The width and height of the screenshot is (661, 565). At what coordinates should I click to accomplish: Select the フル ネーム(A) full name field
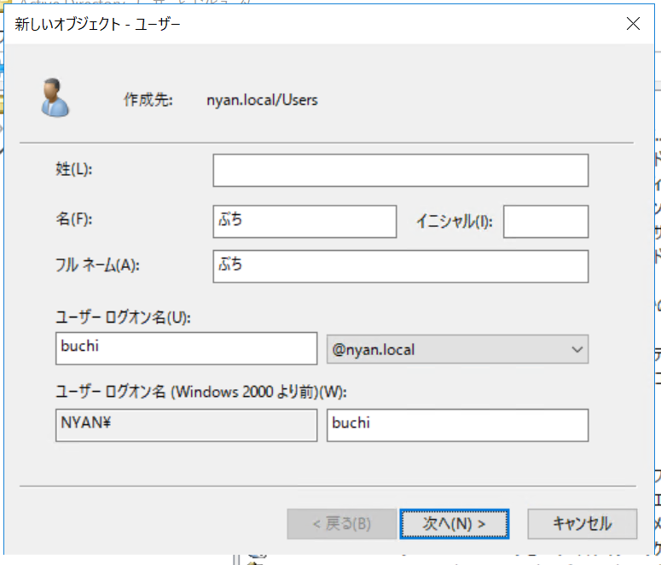click(x=400, y=265)
